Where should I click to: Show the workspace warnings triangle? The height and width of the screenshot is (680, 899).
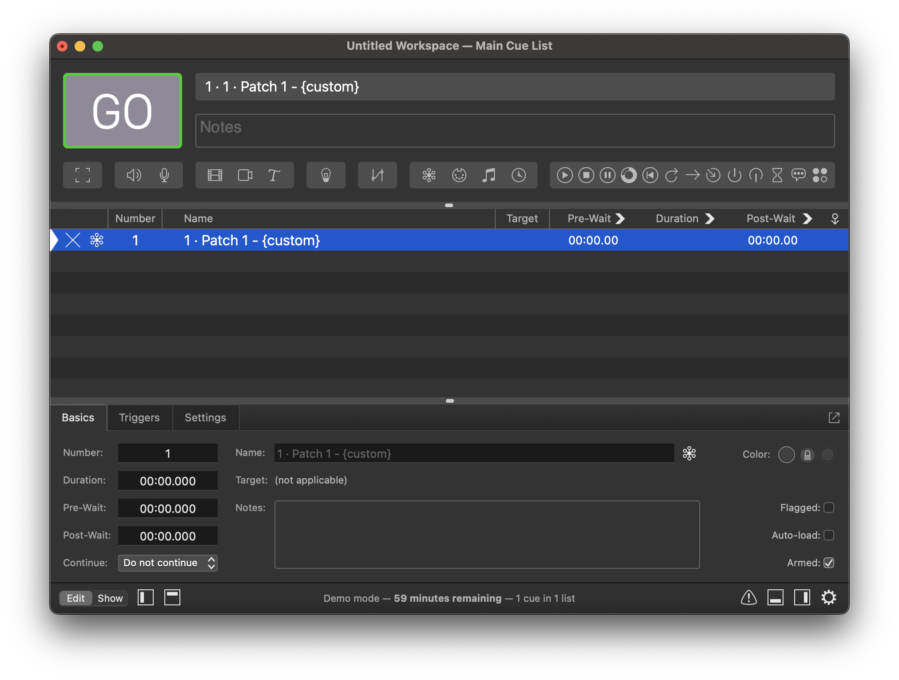click(748, 597)
